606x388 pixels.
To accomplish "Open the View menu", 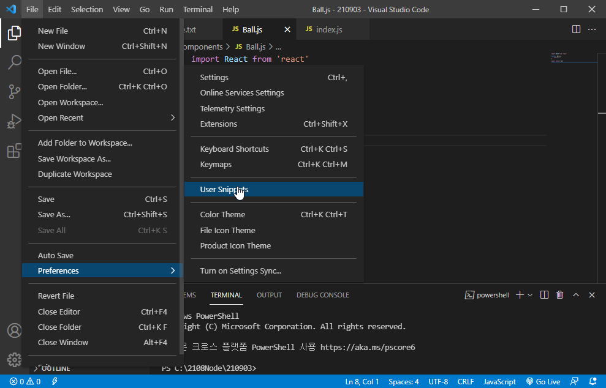I will 121,9.
